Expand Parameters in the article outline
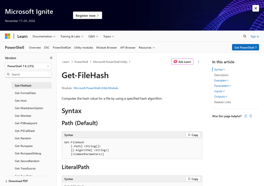Image resolution: width=264 pixels, height=186 pixels. click(222, 86)
